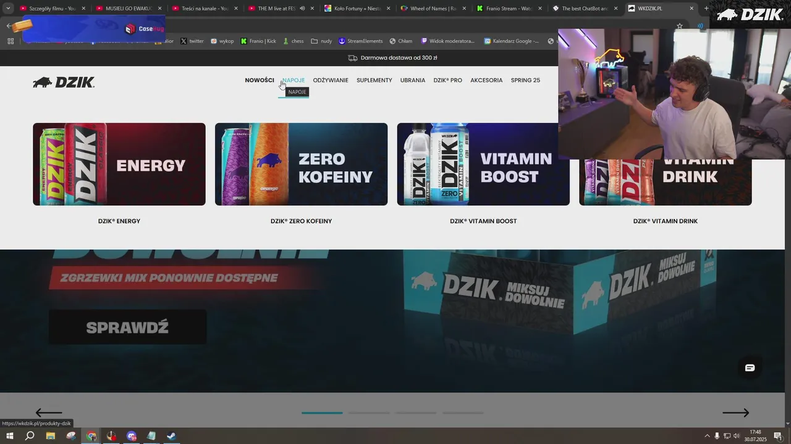Open the apps grid icon in the bookmarks bar
The image size is (791, 444).
tap(11, 41)
